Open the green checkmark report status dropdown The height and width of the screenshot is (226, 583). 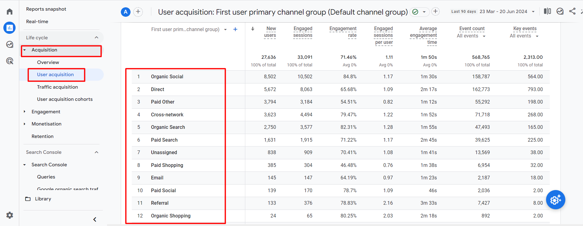[x=419, y=12]
